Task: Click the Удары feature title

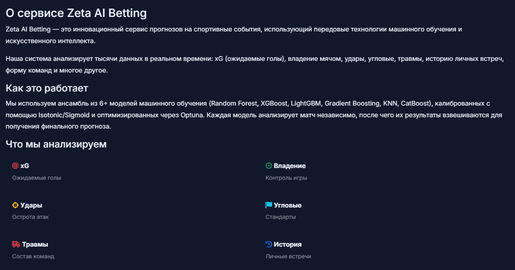Action: 31,205
